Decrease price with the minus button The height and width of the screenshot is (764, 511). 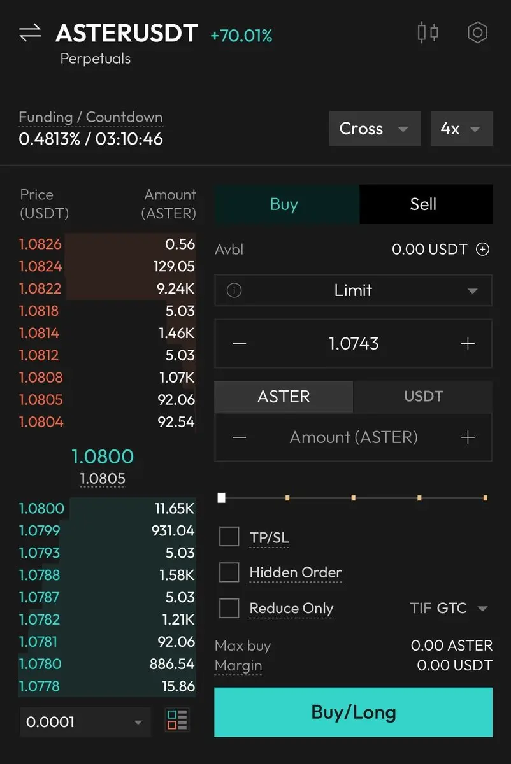coord(239,344)
